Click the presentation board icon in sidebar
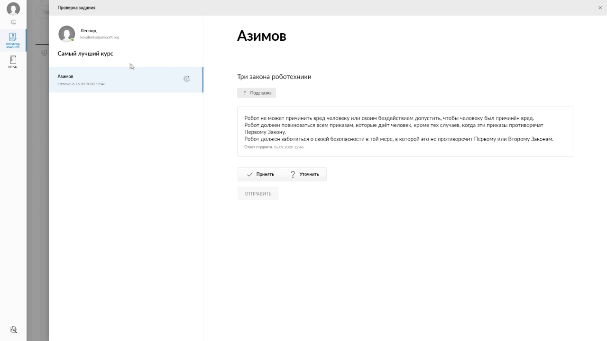The width and height of the screenshot is (607, 341). tap(13, 22)
